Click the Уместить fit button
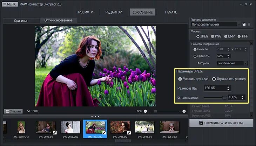Screen dimensions: 256x146 tap(13, 111)
